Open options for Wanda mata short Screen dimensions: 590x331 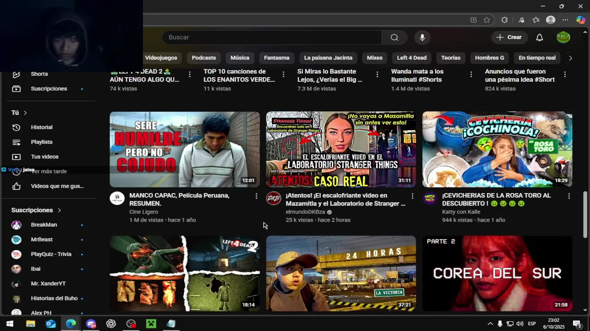tap(471, 74)
